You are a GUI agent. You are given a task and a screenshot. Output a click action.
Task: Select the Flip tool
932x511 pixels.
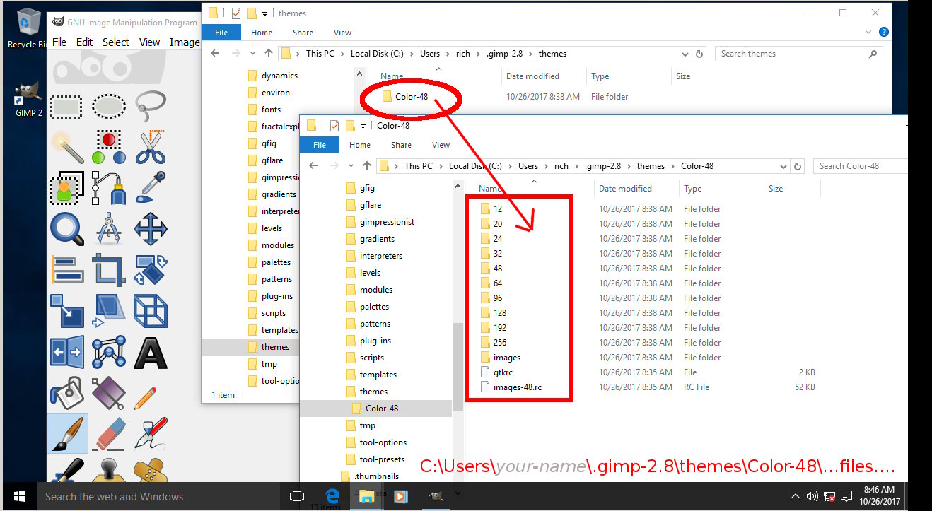click(x=68, y=352)
